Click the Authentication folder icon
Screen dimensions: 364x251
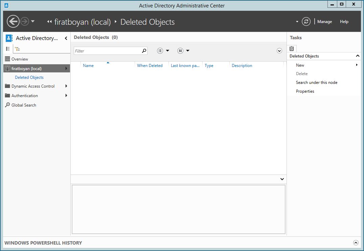(7, 95)
